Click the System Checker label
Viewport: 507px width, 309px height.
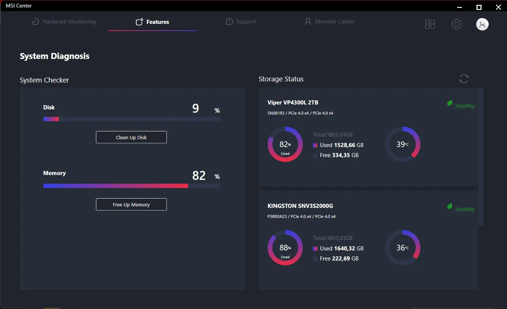[x=44, y=80]
